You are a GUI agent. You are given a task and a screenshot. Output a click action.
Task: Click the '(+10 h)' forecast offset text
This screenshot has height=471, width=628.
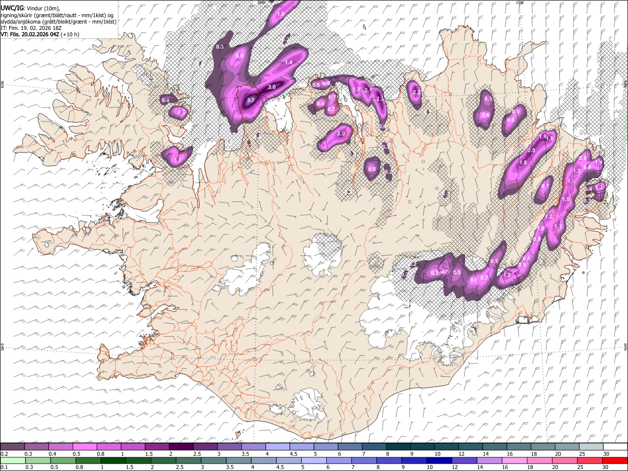click(x=70, y=34)
